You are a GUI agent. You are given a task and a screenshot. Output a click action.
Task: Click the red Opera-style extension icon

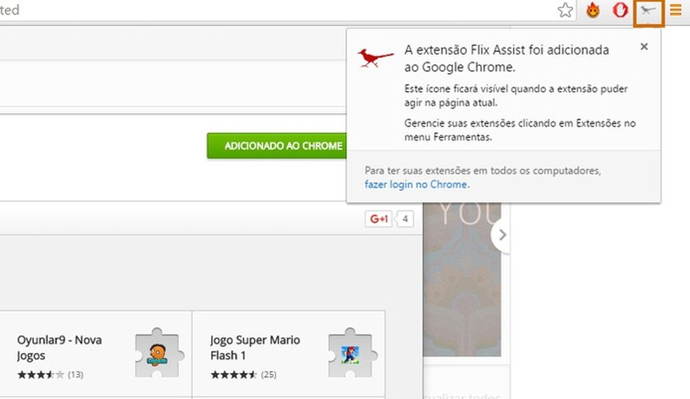[x=620, y=10]
